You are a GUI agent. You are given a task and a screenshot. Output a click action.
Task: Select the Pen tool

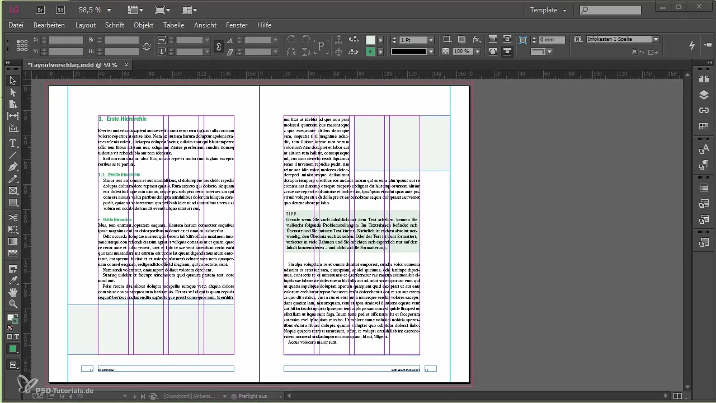[13, 167]
